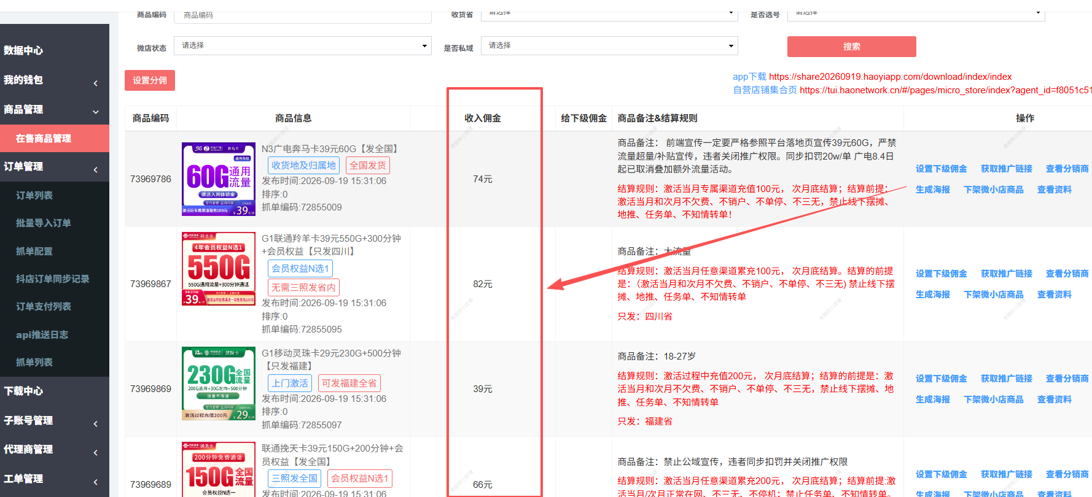
Task: Select the 82元 commission cell
Action: click(483, 284)
